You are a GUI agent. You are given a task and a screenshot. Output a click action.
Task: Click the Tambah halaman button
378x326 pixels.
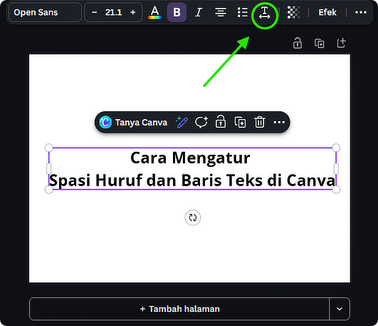coord(179,309)
